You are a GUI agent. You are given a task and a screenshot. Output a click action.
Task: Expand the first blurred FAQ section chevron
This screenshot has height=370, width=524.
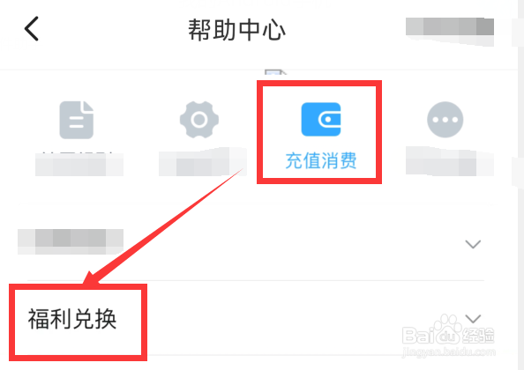click(473, 244)
